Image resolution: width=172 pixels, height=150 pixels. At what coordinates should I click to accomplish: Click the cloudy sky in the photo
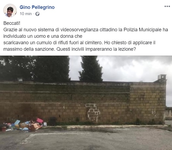coord(135,69)
